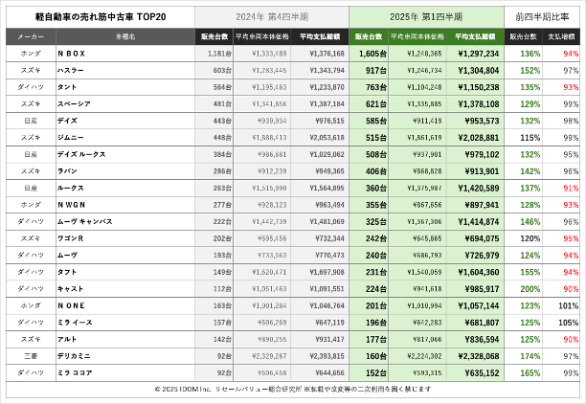Image resolution: width=586 pixels, height=404 pixels.
Task: Click the payment total '¥694,075'
Action: 482,238
